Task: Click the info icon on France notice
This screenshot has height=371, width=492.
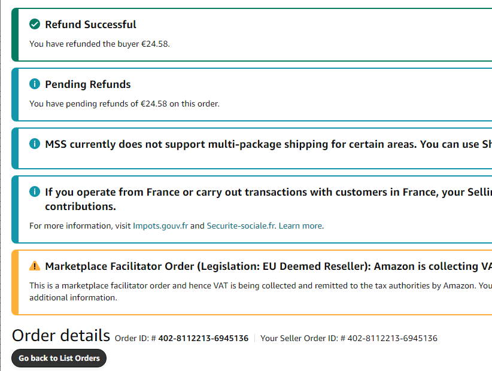Action: coord(35,192)
